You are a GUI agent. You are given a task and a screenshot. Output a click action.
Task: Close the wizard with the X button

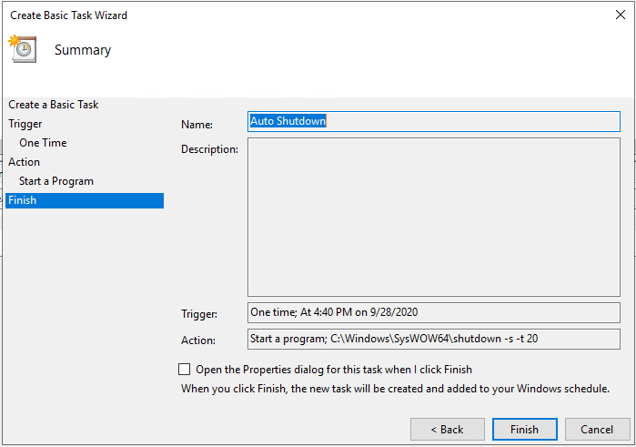621,15
